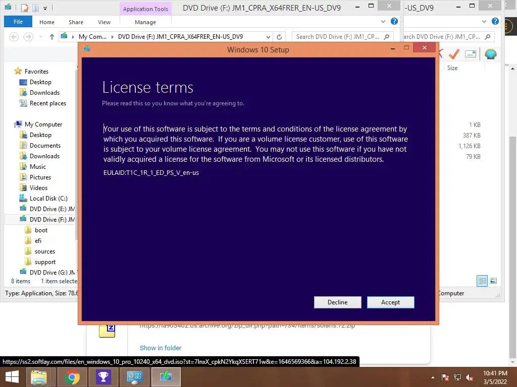Open the support folder in tree
The image size is (517, 387).
45,262
